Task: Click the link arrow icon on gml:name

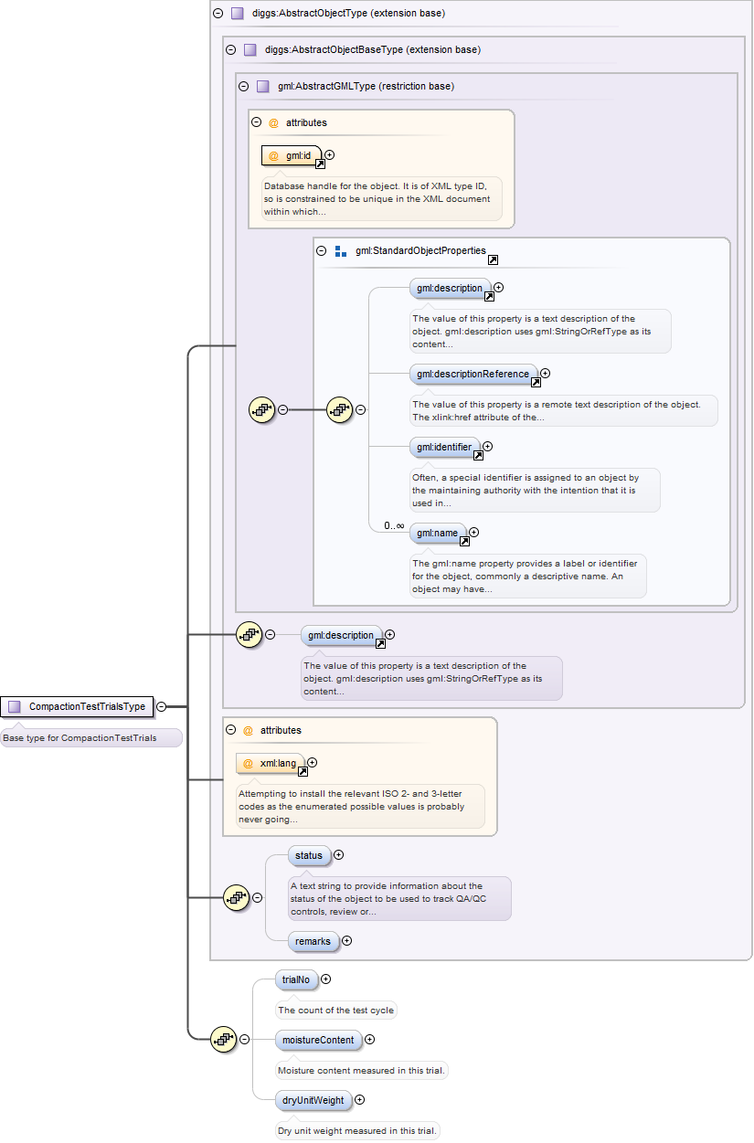Action: click(x=463, y=541)
